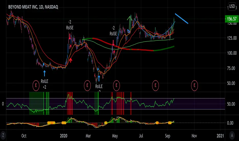The width and height of the screenshot is (239, 141).
Task: Click the 0.00 label on the MACD pane axis
Action: (x=230, y=123)
